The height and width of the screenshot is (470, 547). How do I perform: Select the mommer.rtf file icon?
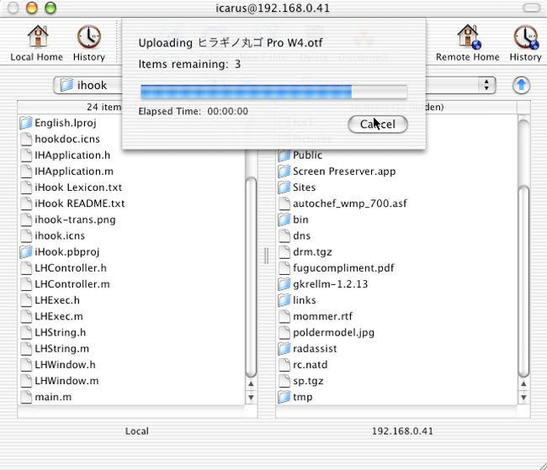284,316
